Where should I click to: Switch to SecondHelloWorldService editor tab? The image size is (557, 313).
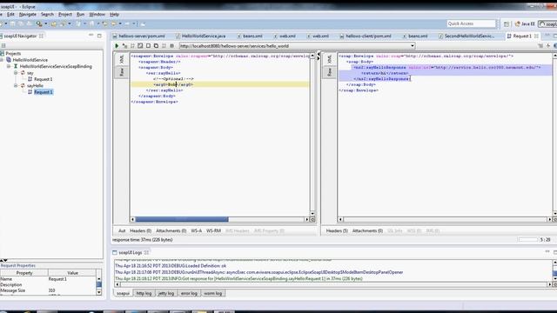466,36
